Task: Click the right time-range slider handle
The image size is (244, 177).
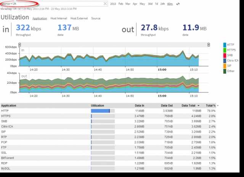Action: (209, 45)
